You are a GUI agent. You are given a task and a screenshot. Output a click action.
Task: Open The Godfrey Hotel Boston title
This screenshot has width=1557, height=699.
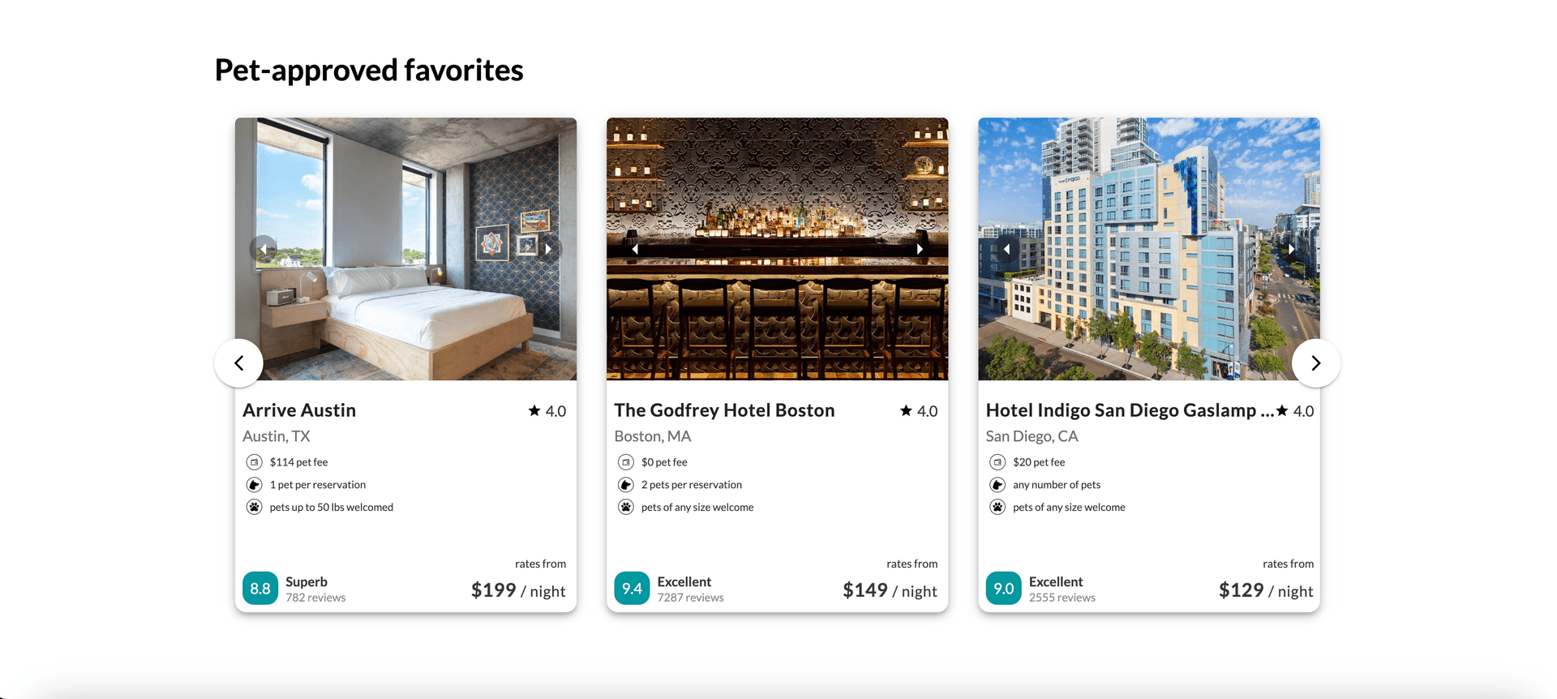(724, 410)
